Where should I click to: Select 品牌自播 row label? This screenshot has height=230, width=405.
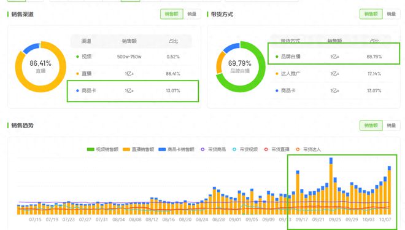pos(291,57)
